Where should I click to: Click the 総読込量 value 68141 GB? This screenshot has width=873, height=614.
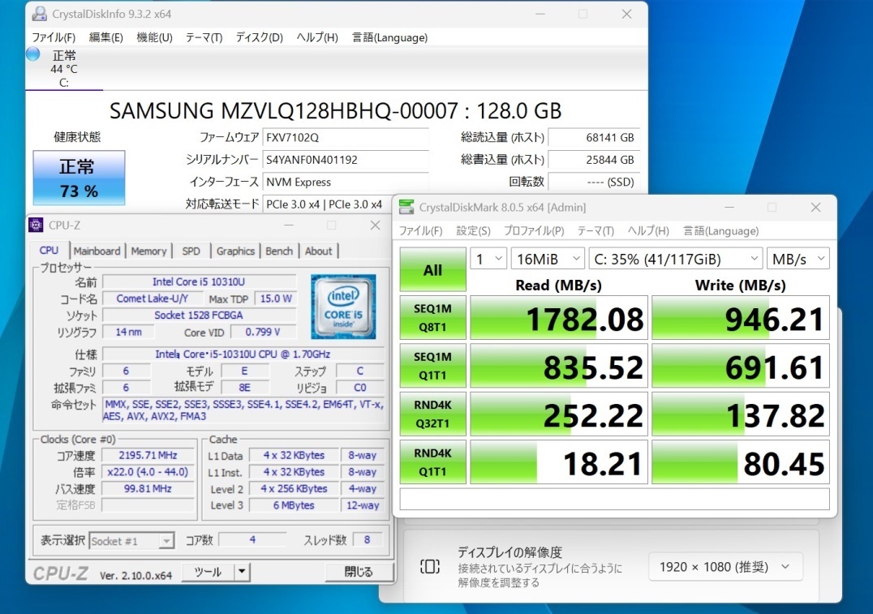[594, 138]
